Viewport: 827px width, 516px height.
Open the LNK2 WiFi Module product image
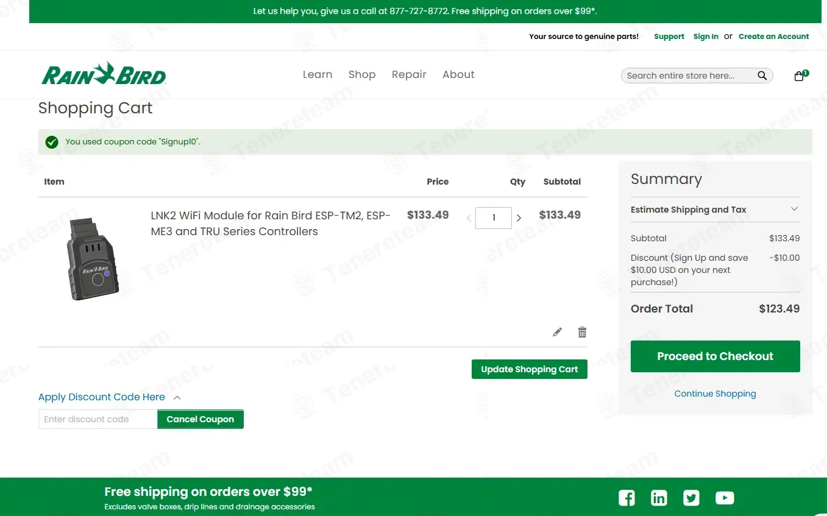pyautogui.click(x=92, y=260)
